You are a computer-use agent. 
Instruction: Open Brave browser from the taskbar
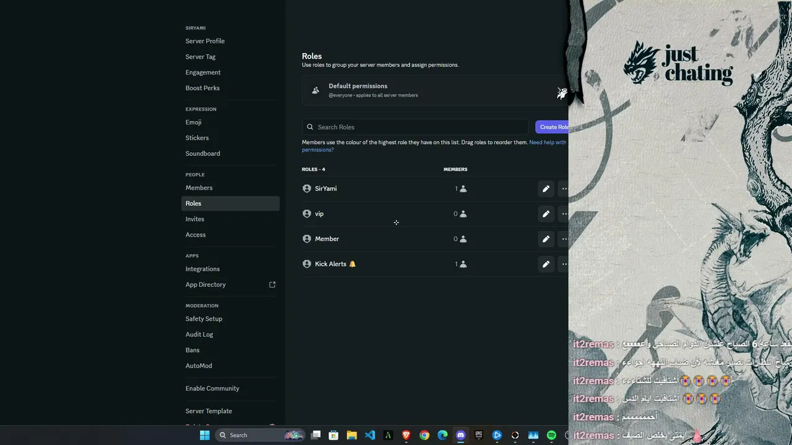(x=406, y=435)
